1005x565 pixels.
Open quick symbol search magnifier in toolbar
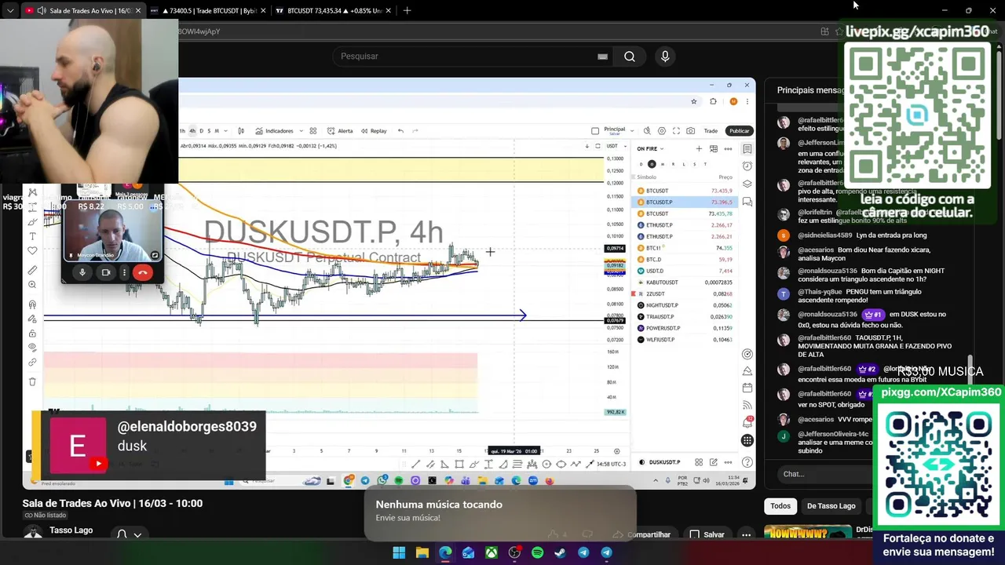[647, 131]
